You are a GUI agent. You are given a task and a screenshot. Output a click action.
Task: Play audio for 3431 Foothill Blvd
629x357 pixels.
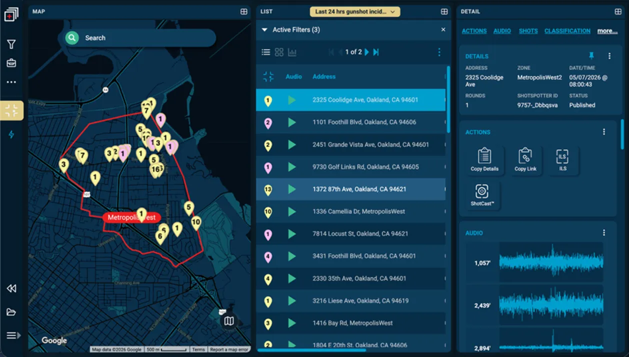click(x=292, y=257)
